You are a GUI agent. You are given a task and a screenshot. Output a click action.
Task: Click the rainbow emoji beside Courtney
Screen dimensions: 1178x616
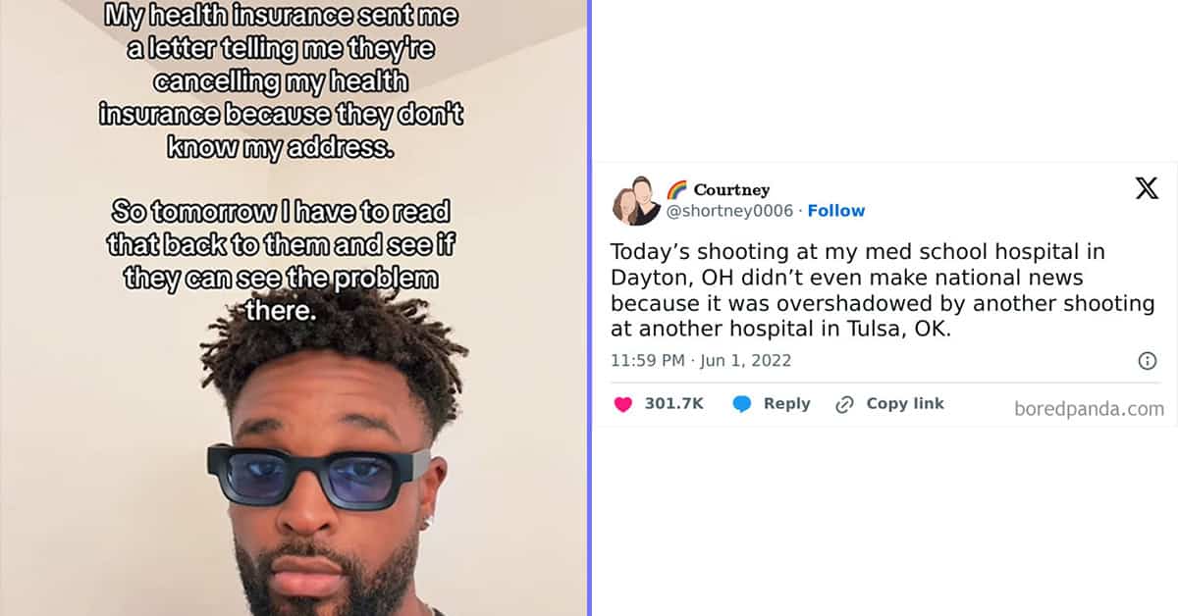pos(676,189)
